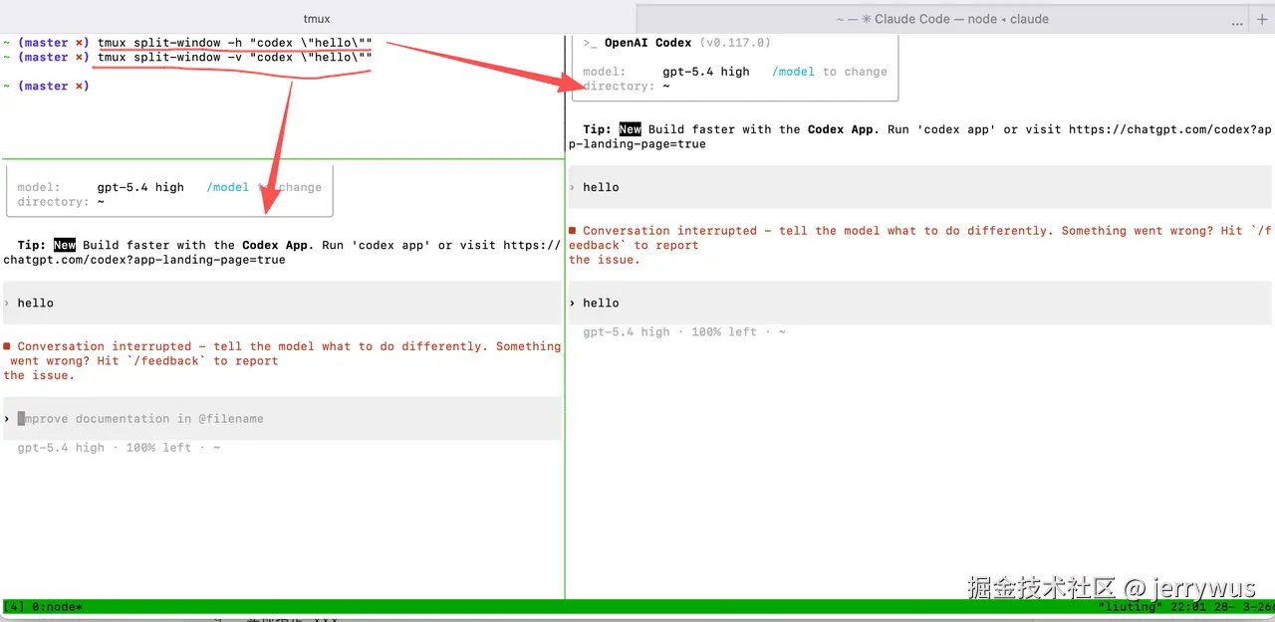Click the chatgpt.com/codex URL in right pane tip
Image resolution: width=1275 pixels, height=622 pixels.
(920, 136)
